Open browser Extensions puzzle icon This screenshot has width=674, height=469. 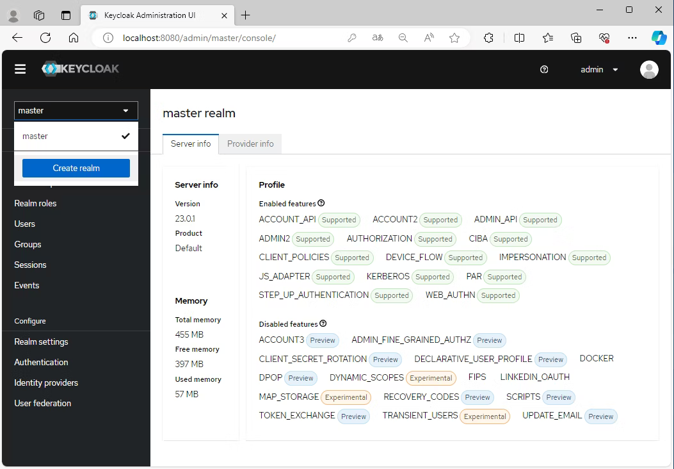pos(488,38)
